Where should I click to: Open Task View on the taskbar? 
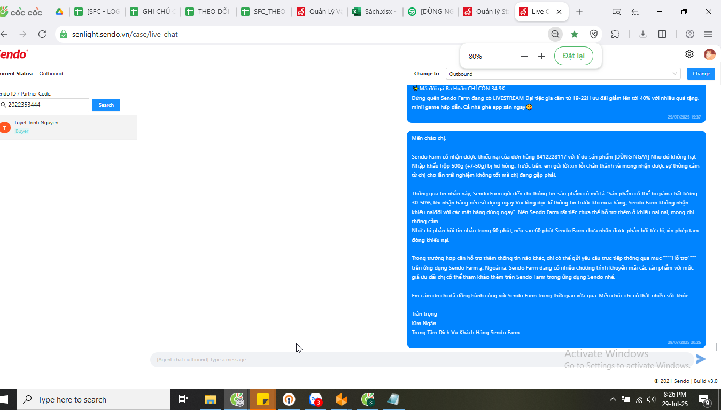pyautogui.click(x=183, y=399)
